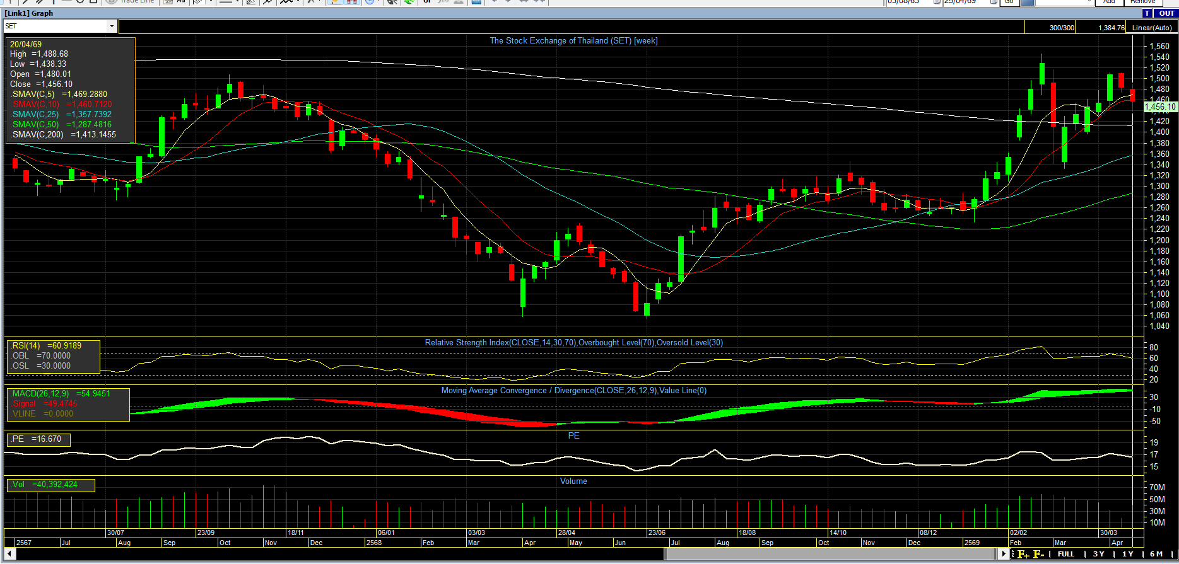Set chart range to 1 Y
The image size is (1179, 564).
[x=1128, y=554]
